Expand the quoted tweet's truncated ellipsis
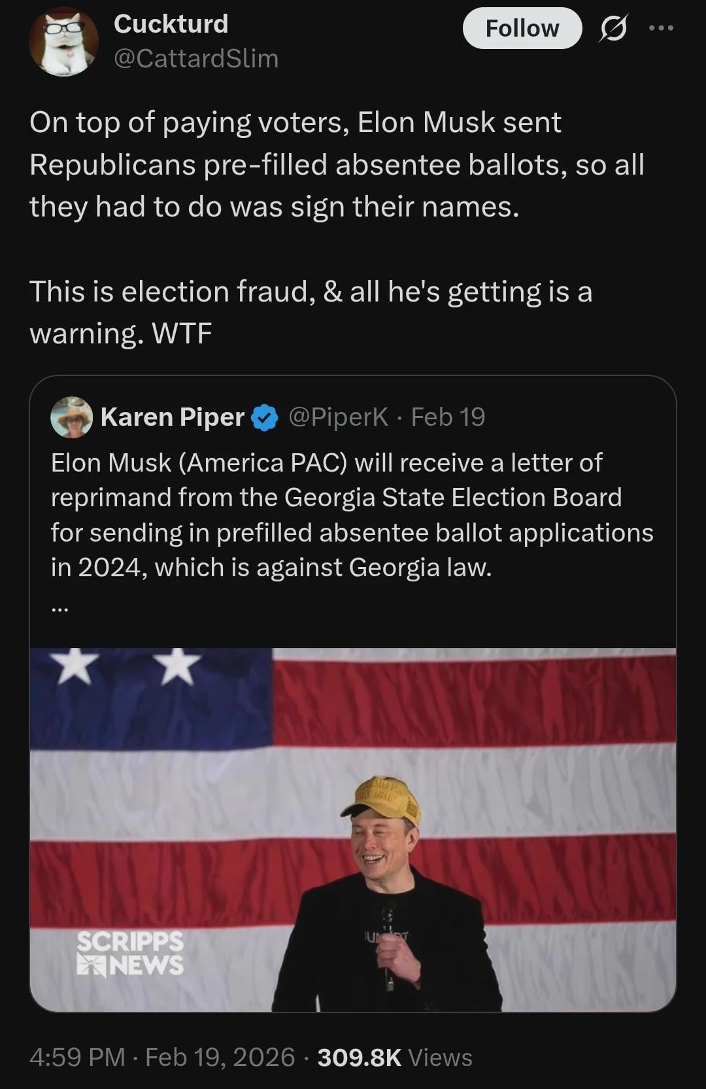Image resolution: width=706 pixels, height=1089 pixels. click(x=59, y=608)
